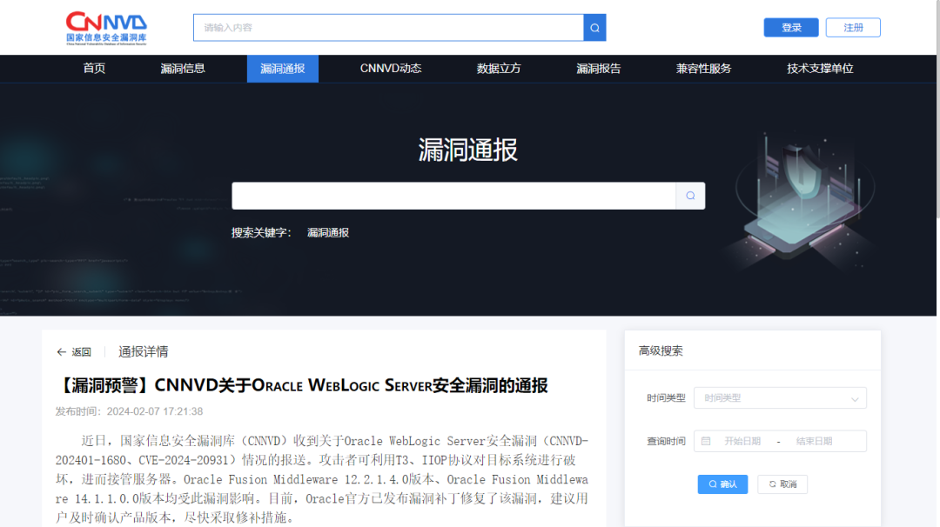
Task: Focus the top 请输入内容 search field
Action: click(388, 28)
